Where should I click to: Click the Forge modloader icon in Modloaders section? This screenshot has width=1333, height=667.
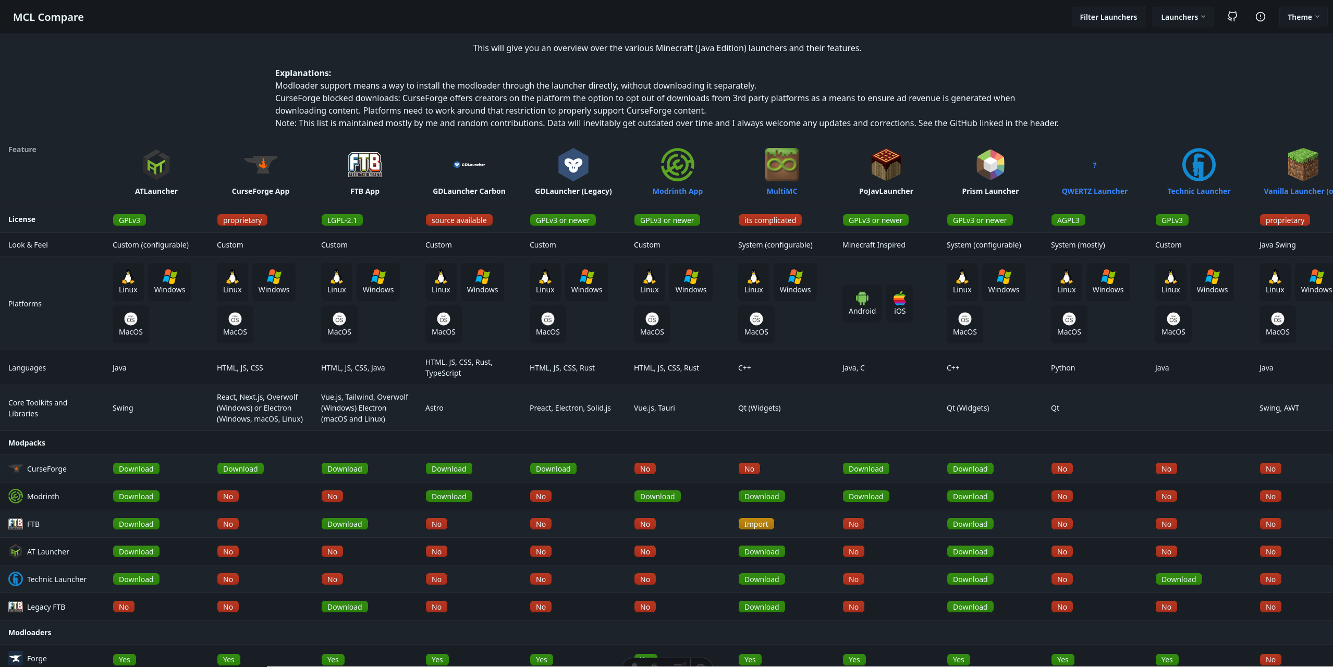(16, 658)
